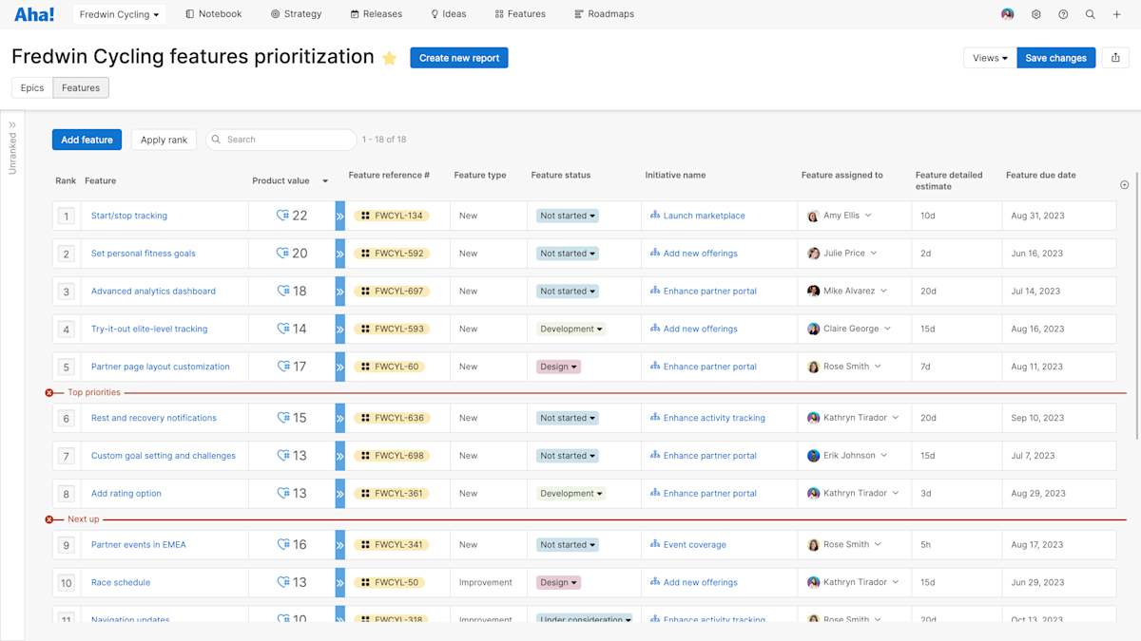Select the Features tab
The height and width of the screenshot is (641, 1141).
point(81,87)
